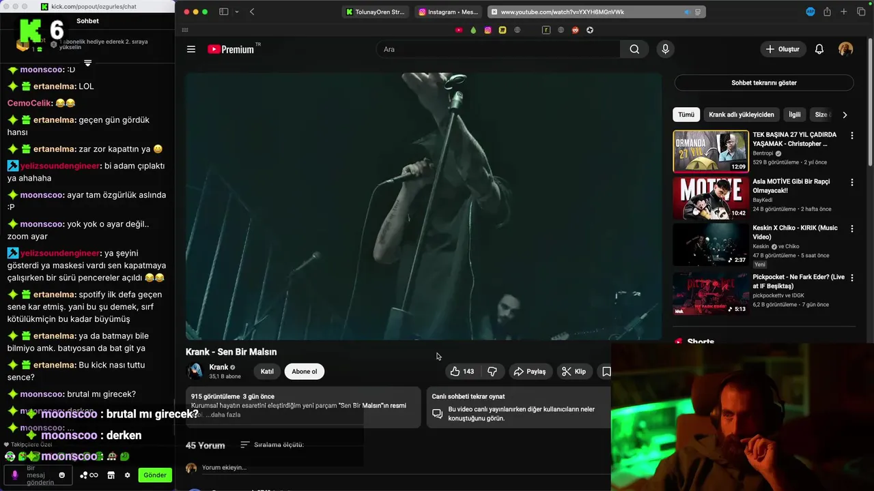Open 'Pickpocket - Ne Fark Eder?' video title

pyautogui.click(x=798, y=281)
